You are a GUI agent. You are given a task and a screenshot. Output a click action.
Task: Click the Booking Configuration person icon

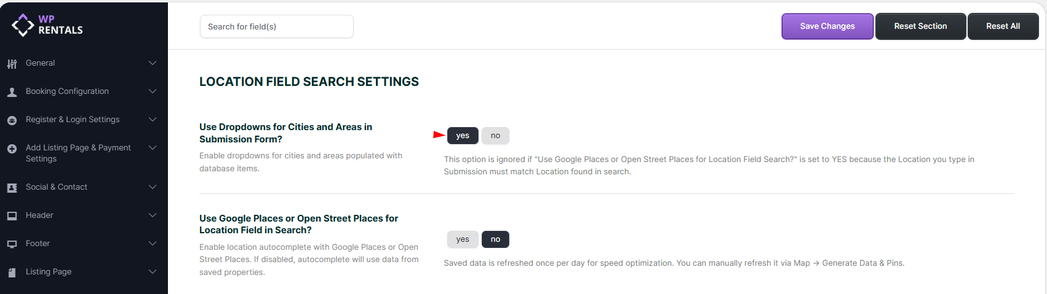point(12,92)
